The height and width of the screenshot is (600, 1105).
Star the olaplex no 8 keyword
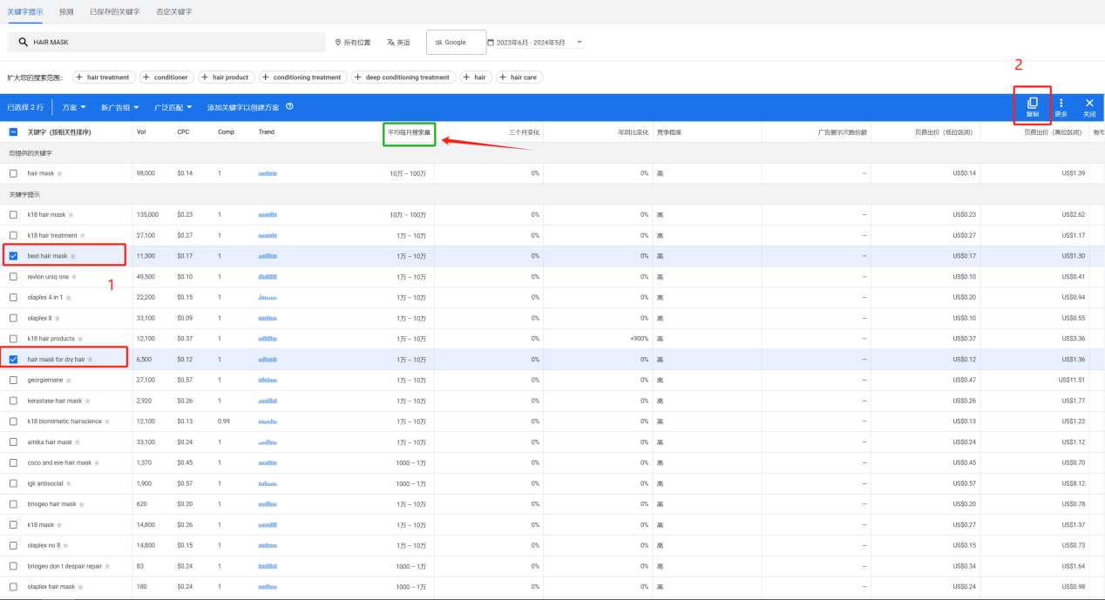(65, 545)
